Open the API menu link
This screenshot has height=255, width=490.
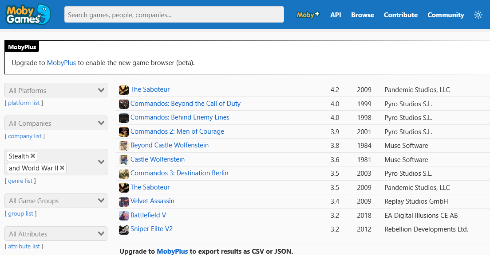click(336, 15)
